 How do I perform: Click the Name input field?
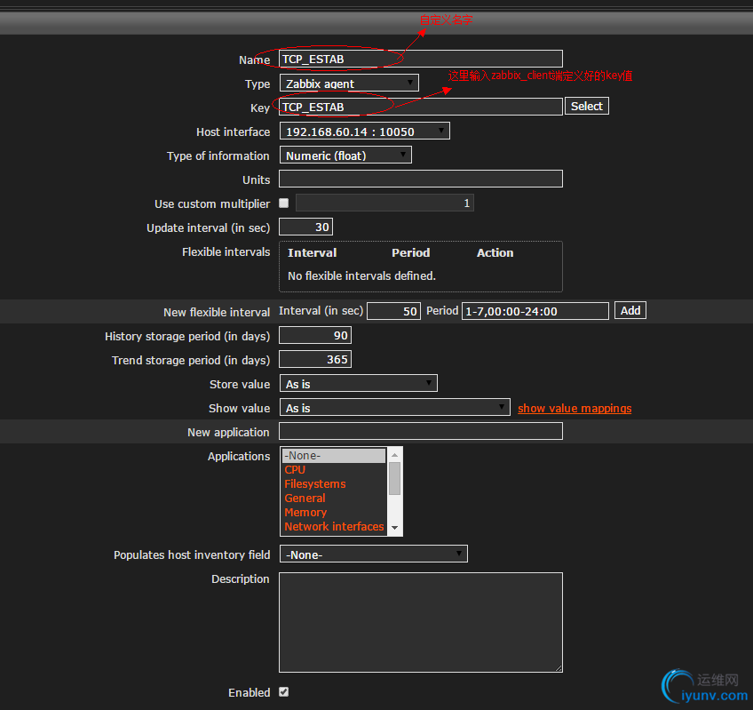coord(421,60)
